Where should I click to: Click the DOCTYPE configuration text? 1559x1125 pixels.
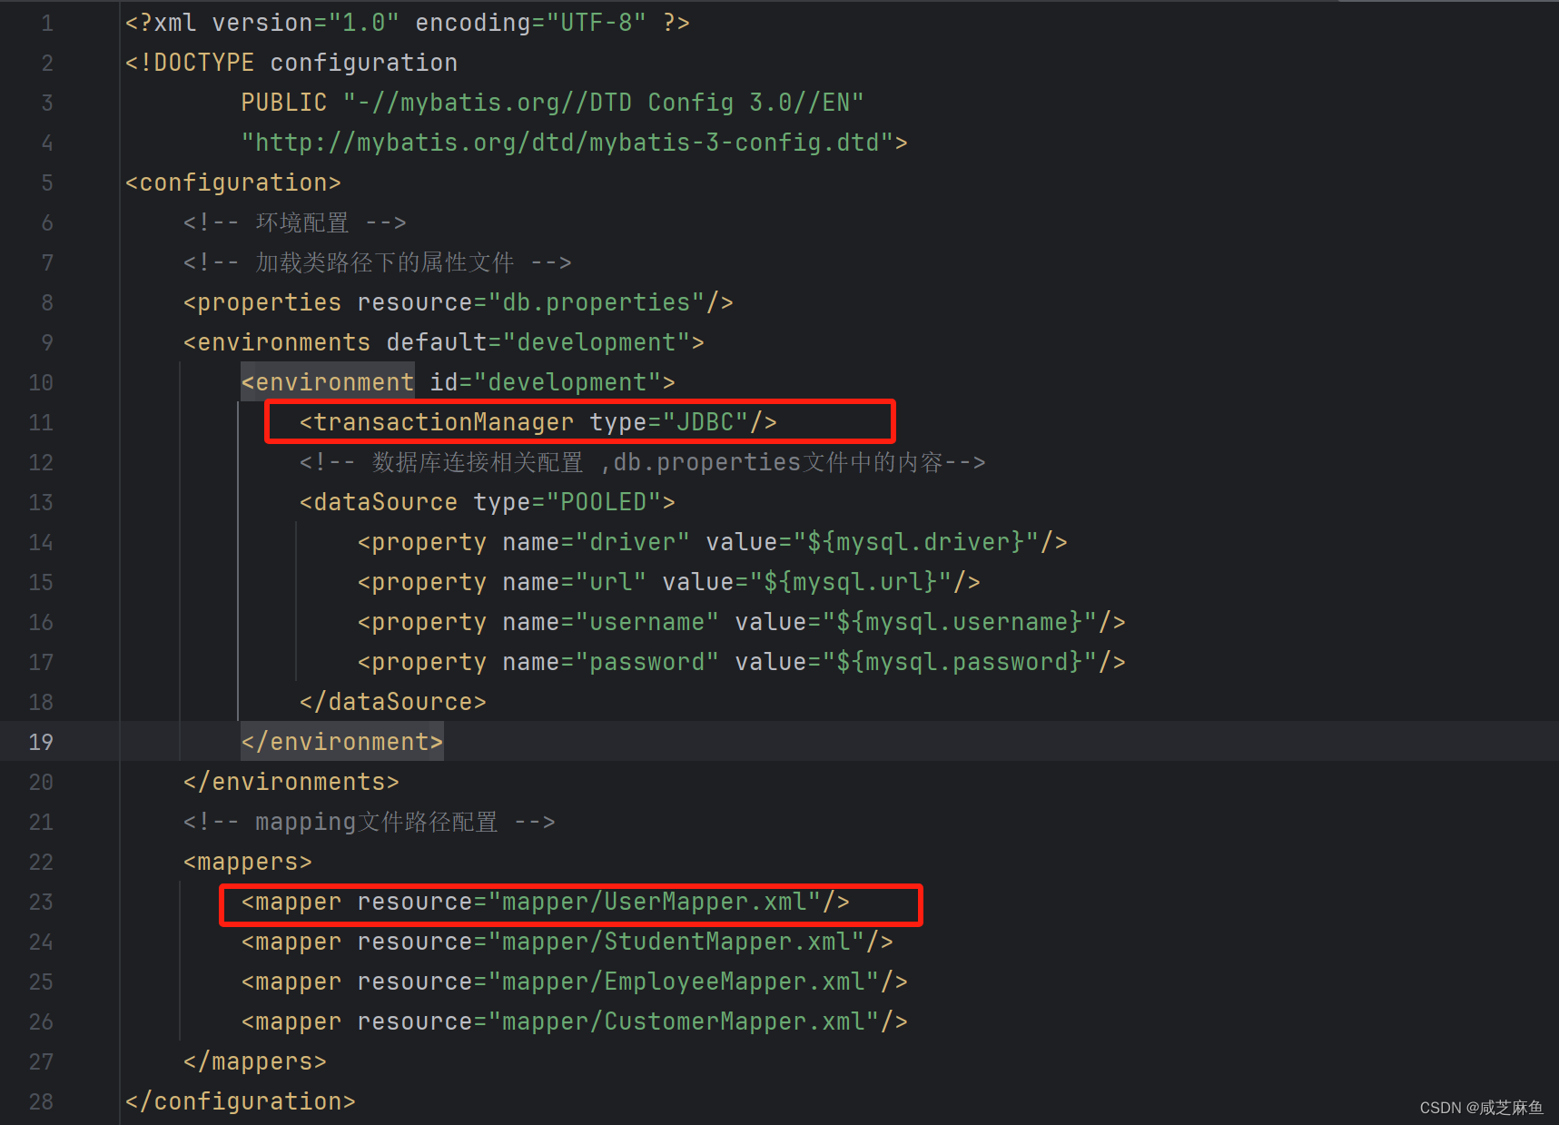click(291, 63)
